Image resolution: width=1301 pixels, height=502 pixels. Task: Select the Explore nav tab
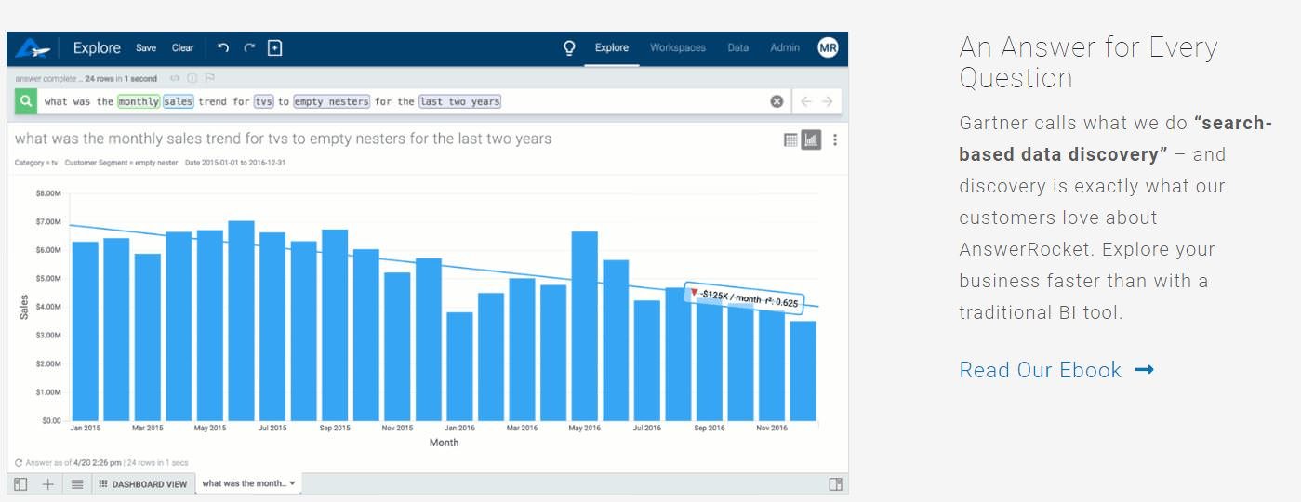tap(612, 48)
